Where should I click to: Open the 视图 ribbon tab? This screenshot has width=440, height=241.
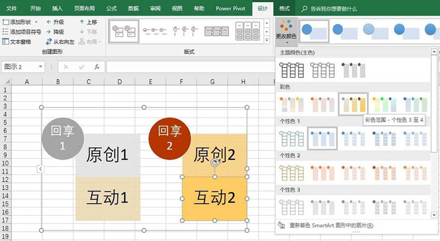coord(177,8)
